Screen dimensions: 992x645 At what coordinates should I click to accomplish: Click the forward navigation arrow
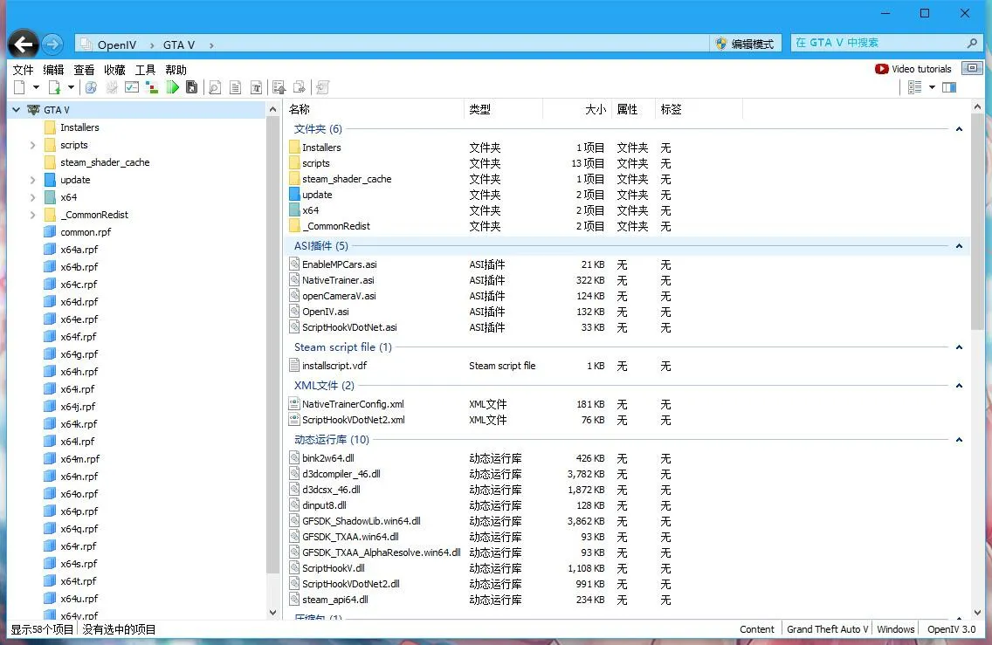[53, 44]
